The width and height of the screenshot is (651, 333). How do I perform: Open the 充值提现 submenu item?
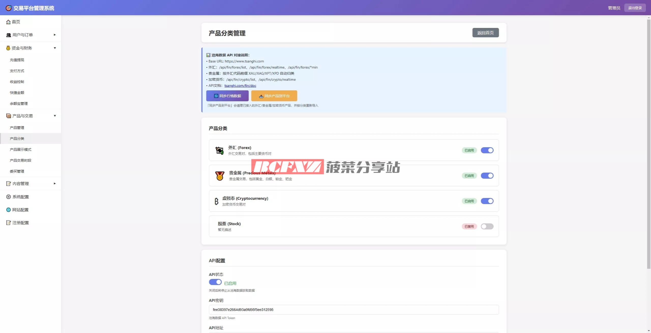click(x=17, y=60)
